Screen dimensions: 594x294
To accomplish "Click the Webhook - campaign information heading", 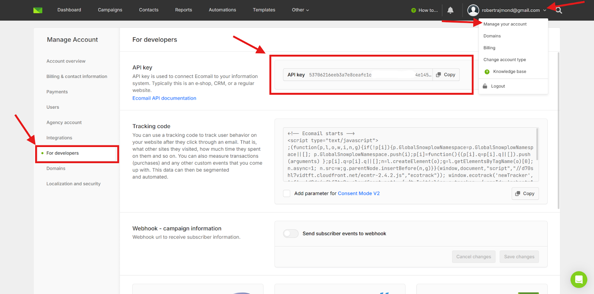I will click(177, 229).
